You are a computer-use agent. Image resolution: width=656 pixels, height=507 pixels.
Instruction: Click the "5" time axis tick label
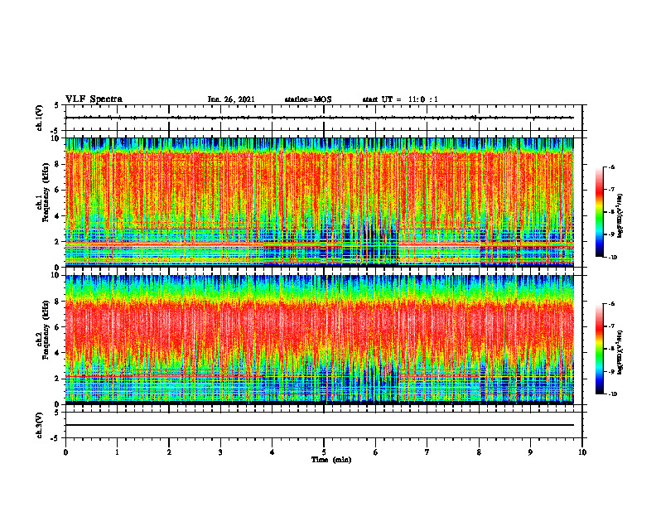click(x=324, y=452)
